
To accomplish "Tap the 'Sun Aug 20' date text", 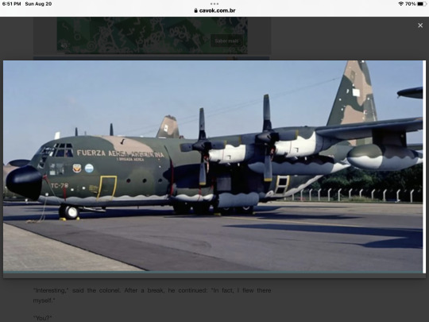I will click(x=38, y=3).
